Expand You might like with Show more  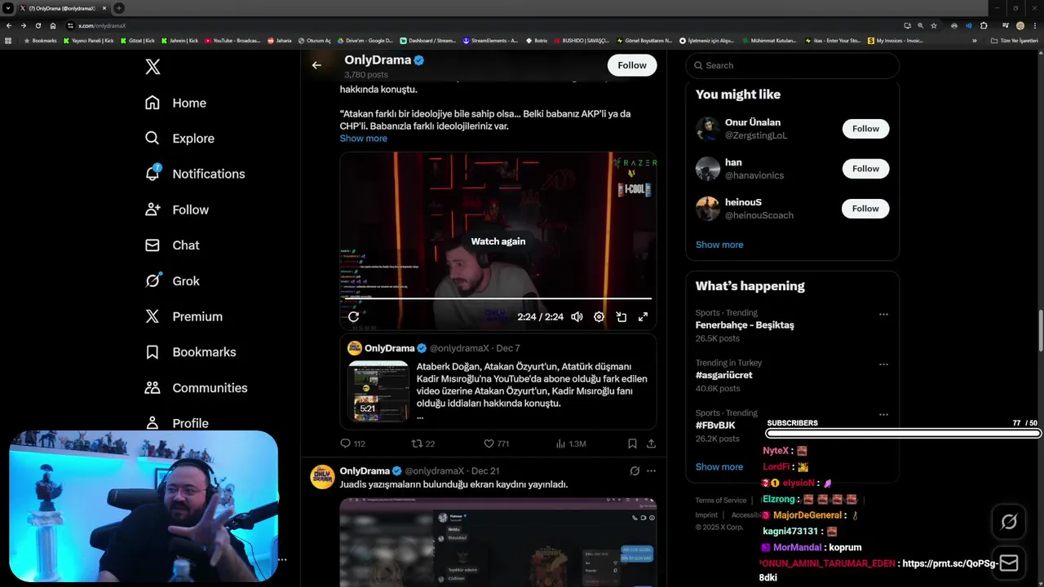tap(719, 245)
